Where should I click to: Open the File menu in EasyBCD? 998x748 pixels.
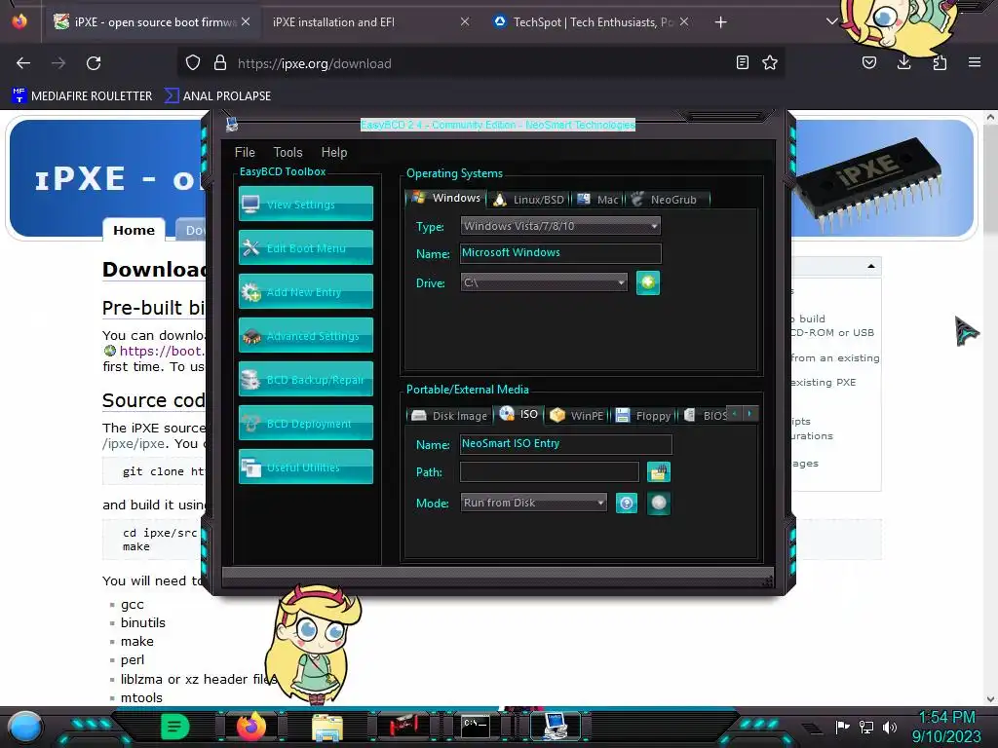point(245,152)
